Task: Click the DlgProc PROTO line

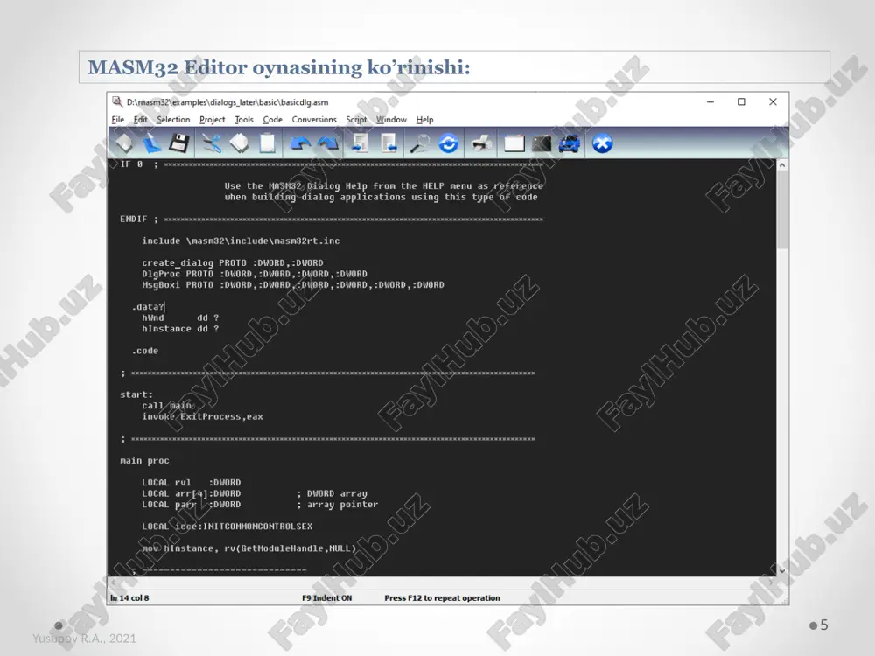Action: tap(255, 274)
